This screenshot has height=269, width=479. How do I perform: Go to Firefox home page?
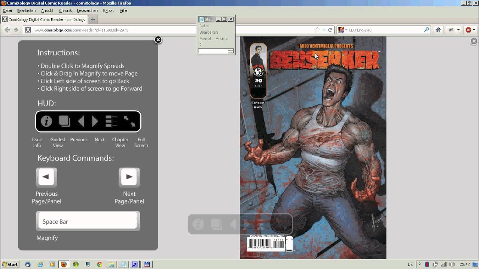click(438, 30)
